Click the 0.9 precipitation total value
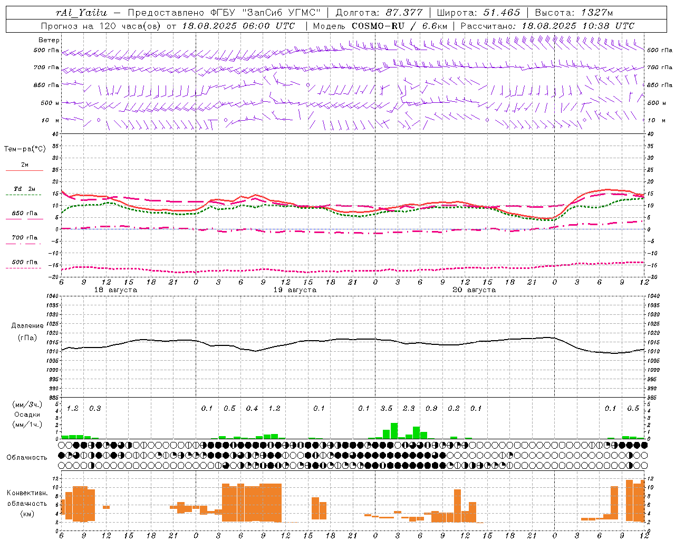The width and height of the screenshot is (675, 540). [x=431, y=409]
